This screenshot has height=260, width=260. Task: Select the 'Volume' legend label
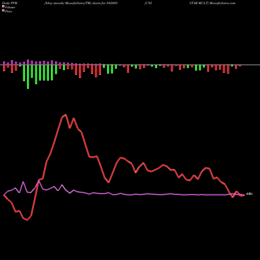[10, 7]
